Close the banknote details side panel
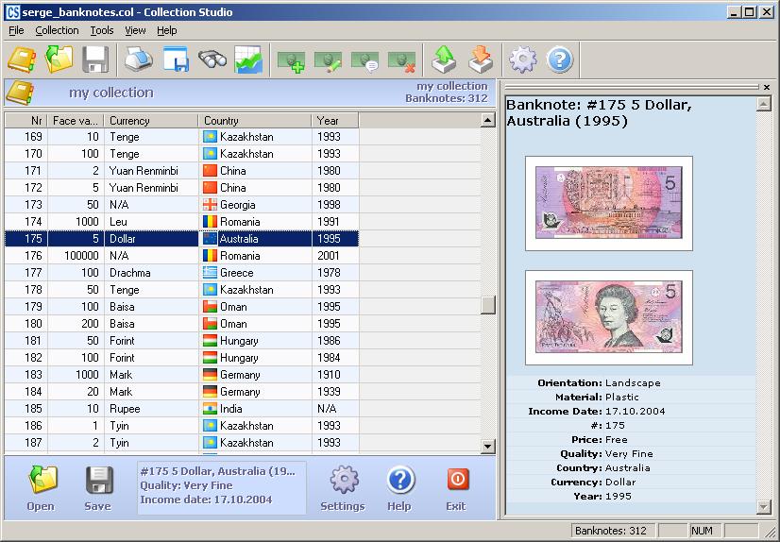This screenshot has width=780, height=542. (767, 87)
